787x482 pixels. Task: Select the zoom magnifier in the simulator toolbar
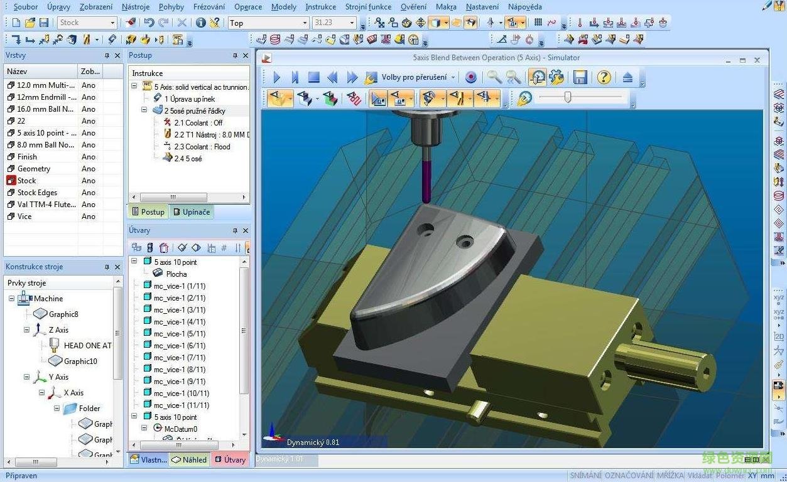[494, 77]
